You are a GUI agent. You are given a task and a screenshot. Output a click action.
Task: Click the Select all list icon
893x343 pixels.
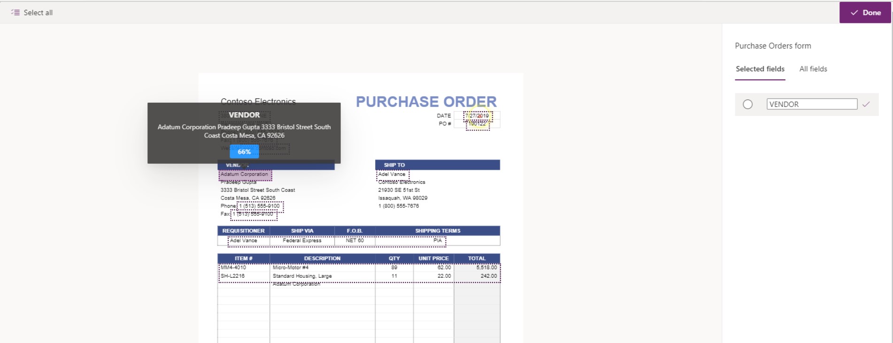[15, 13]
